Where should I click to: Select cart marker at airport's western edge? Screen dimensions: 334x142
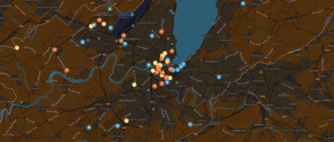110,28
